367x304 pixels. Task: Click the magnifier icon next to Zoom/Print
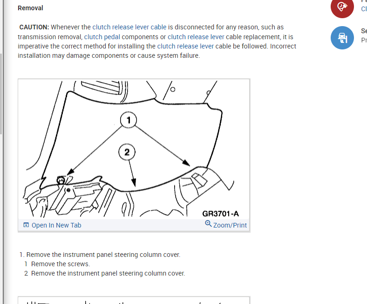pos(208,224)
